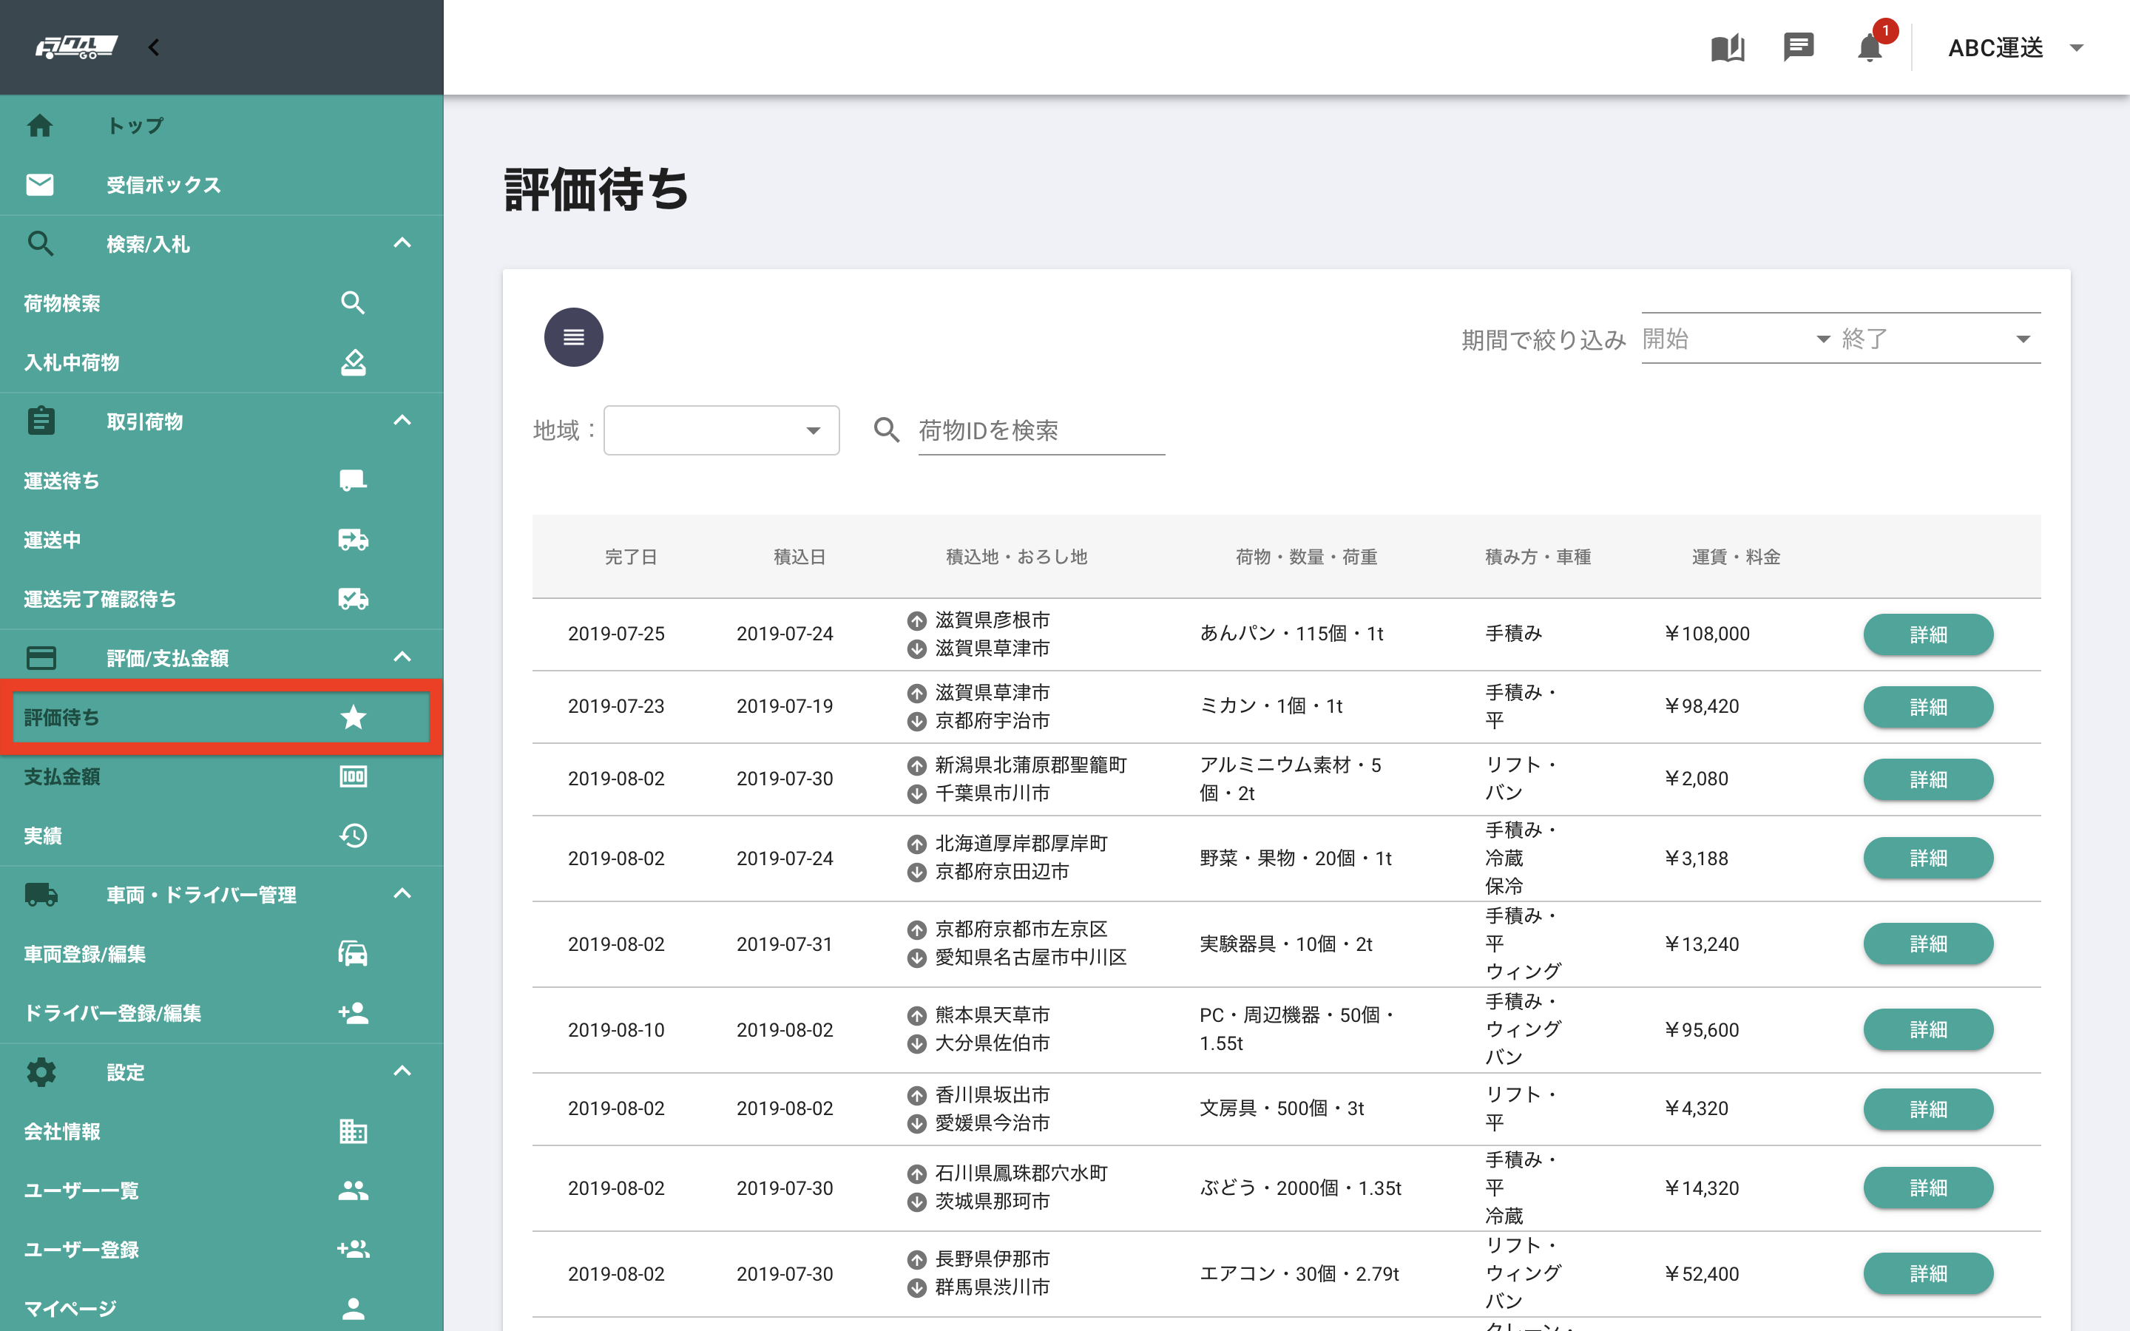Click the 車両登録/編集 car icon
Viewport: 2130px width, 1331px height.
tap(353, 953)
